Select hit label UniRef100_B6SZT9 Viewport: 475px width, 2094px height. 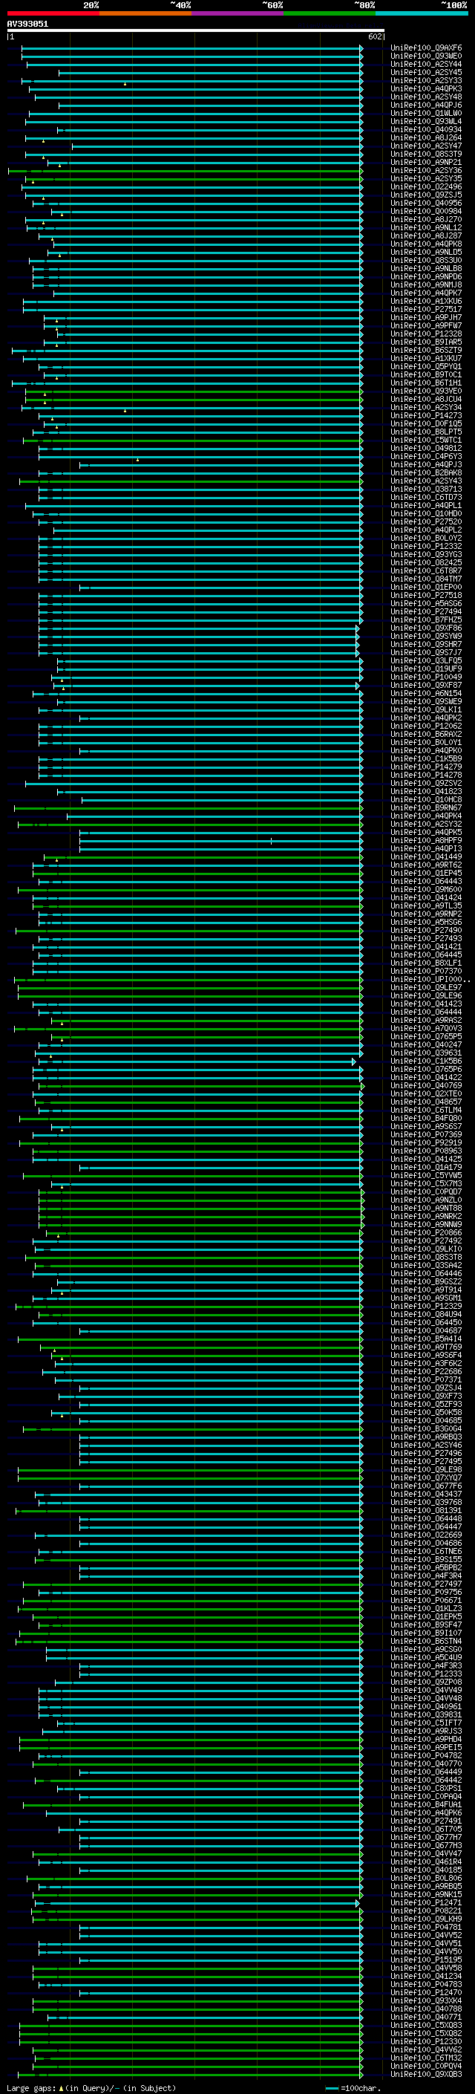(425, 351)
